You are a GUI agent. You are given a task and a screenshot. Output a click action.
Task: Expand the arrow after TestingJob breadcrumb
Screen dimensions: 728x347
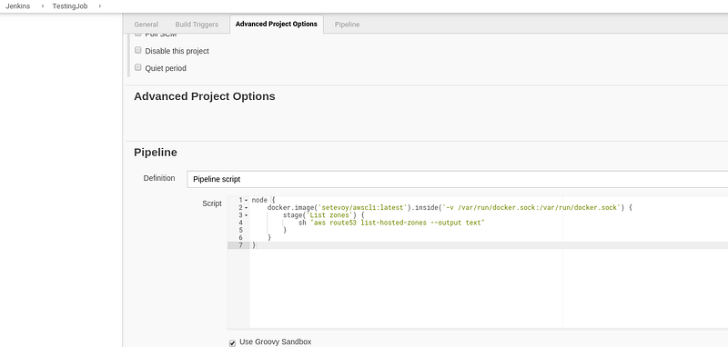pos(100,6)
